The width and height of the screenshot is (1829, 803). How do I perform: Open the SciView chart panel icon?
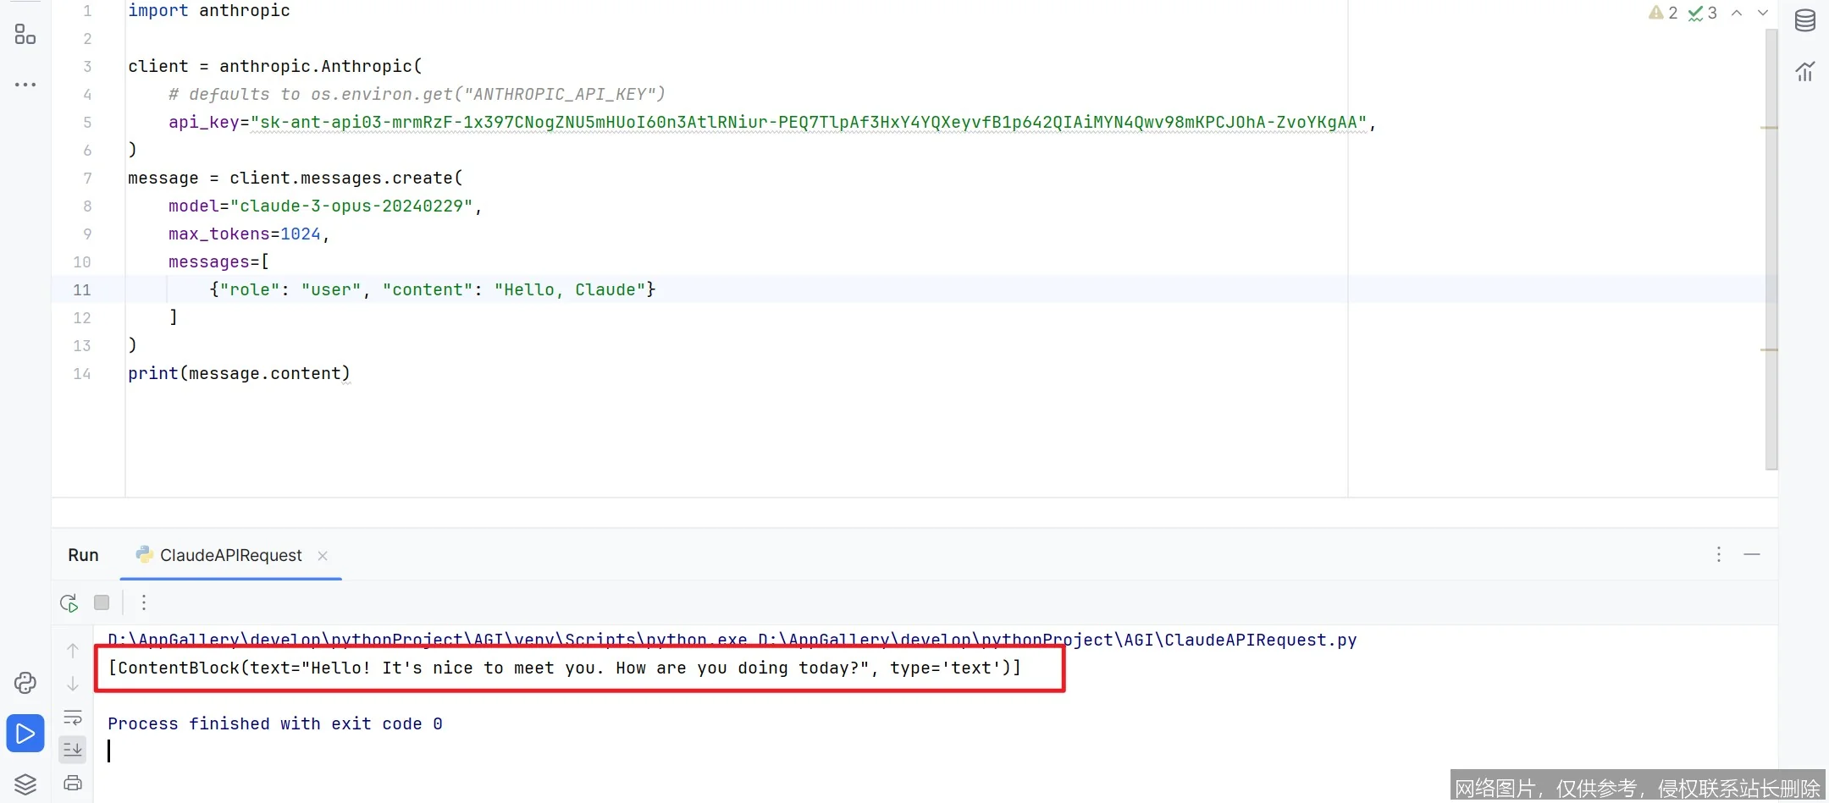pyautogui.click(x=1804, y=72)
